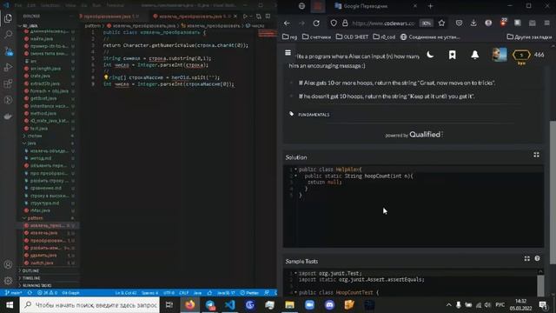
Task: Toggle Codewars dark mode moon icon
Action: point(430,55)
